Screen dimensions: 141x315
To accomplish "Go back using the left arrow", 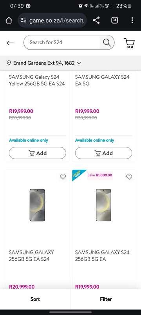I will click(x=10, y=43).
